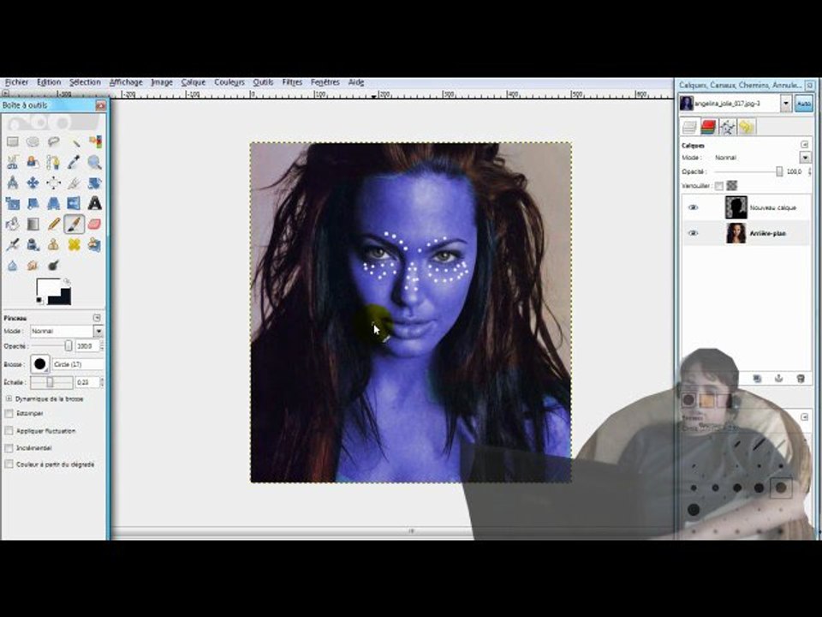Screen dimensions: 822x617
Task: Select the Ink tool
Action: click(33, 244)
